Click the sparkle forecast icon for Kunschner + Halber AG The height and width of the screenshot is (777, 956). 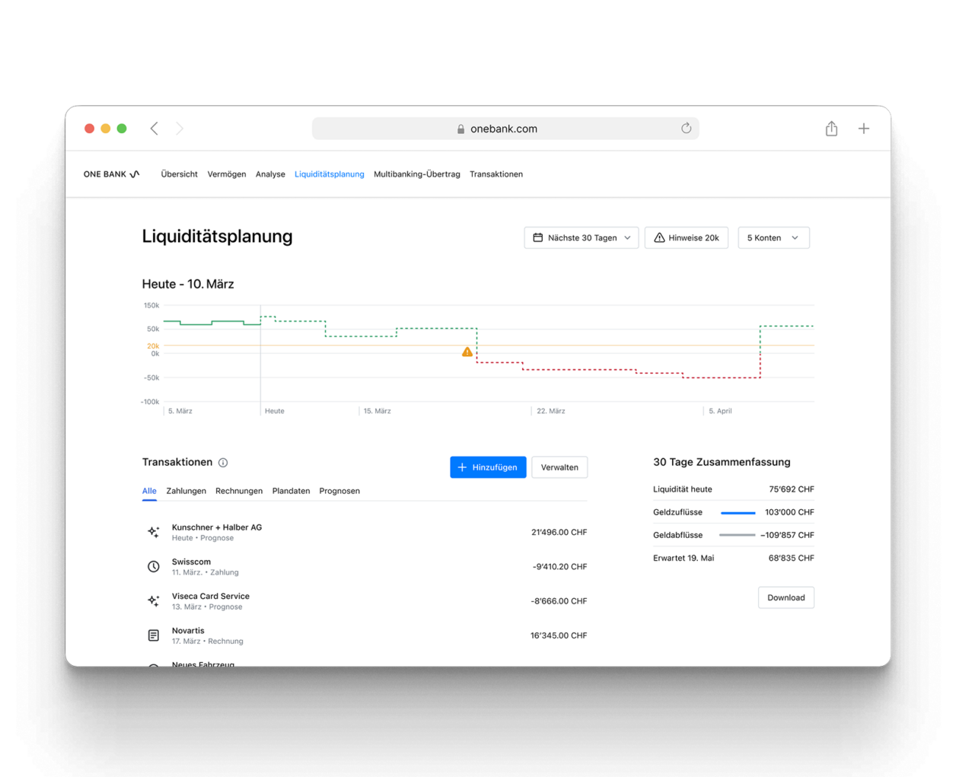pyautogui.click(x=154, y=532)
